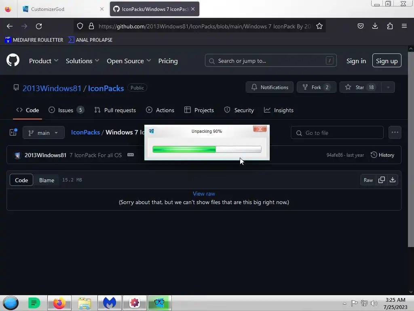
Task: Bookmark this page with star icon
Action: point(319,26)
